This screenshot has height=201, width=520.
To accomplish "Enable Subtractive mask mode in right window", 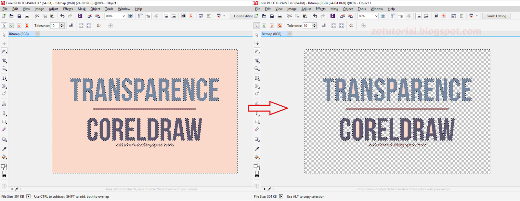I will 272,26.
